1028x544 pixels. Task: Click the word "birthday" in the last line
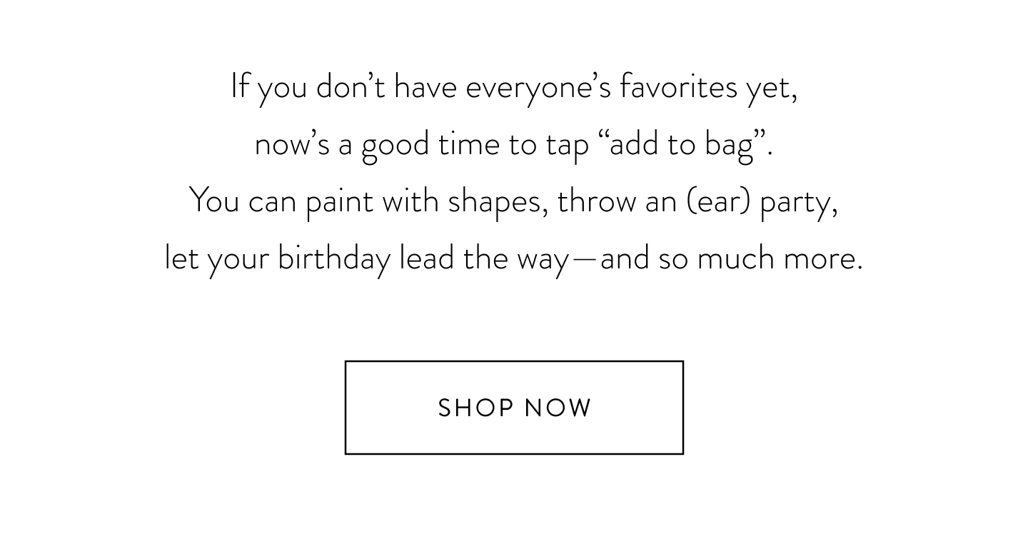tap(333, 259)
